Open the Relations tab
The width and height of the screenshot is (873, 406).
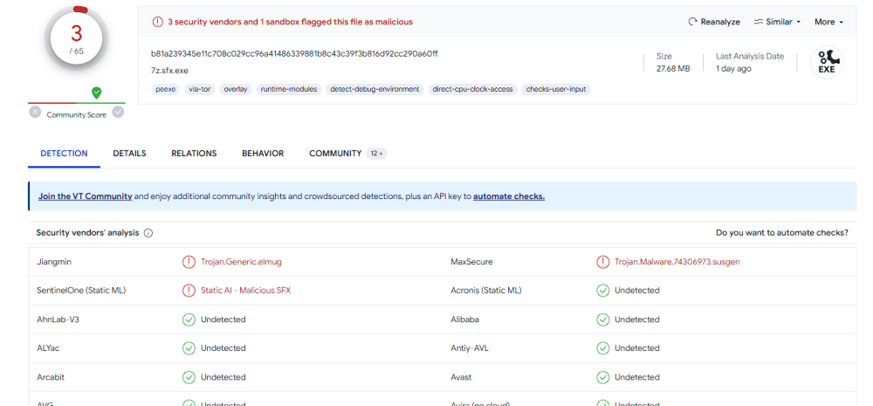coord(194,154)
